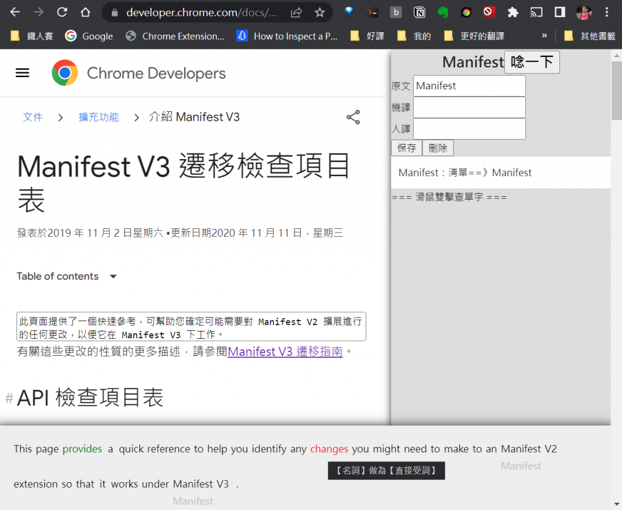Screen dimensions: 622x510
Task: Open the Extensions puzzle menu
Action: 513,12
